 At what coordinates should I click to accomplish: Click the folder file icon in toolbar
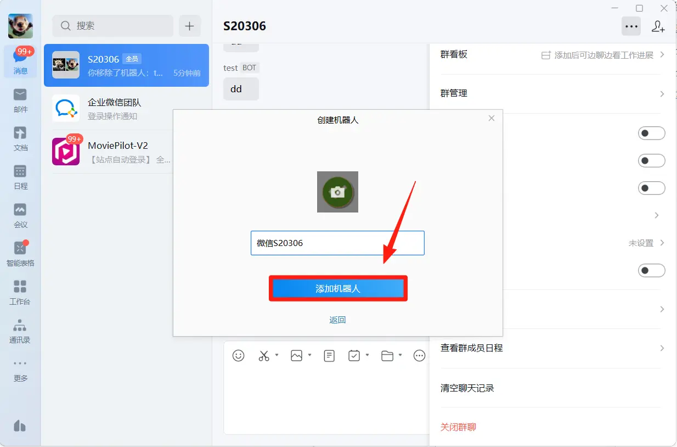387,356
